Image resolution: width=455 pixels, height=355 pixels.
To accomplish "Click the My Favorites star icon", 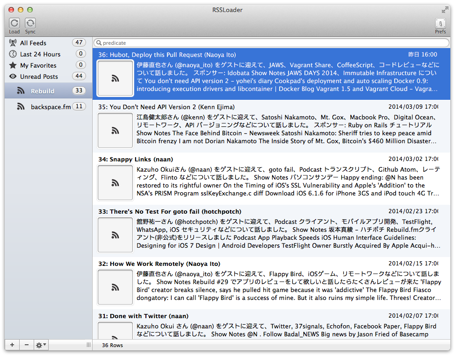I will coord(13,65).
